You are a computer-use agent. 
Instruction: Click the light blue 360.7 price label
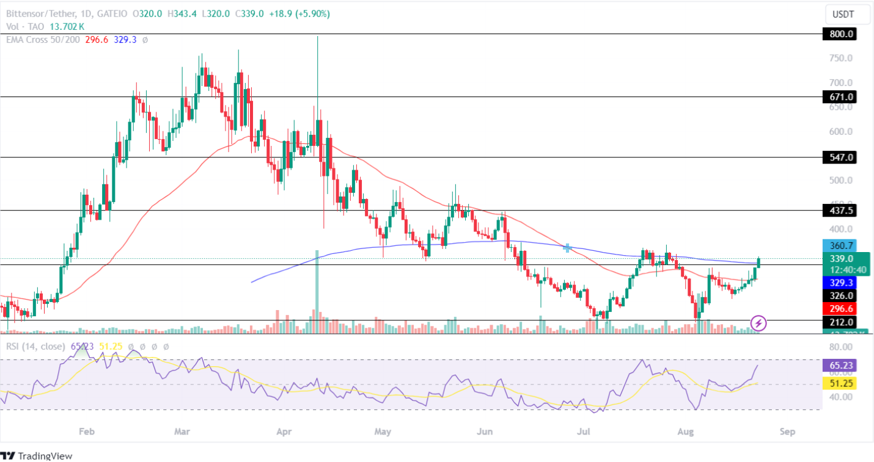coord(839,246)
